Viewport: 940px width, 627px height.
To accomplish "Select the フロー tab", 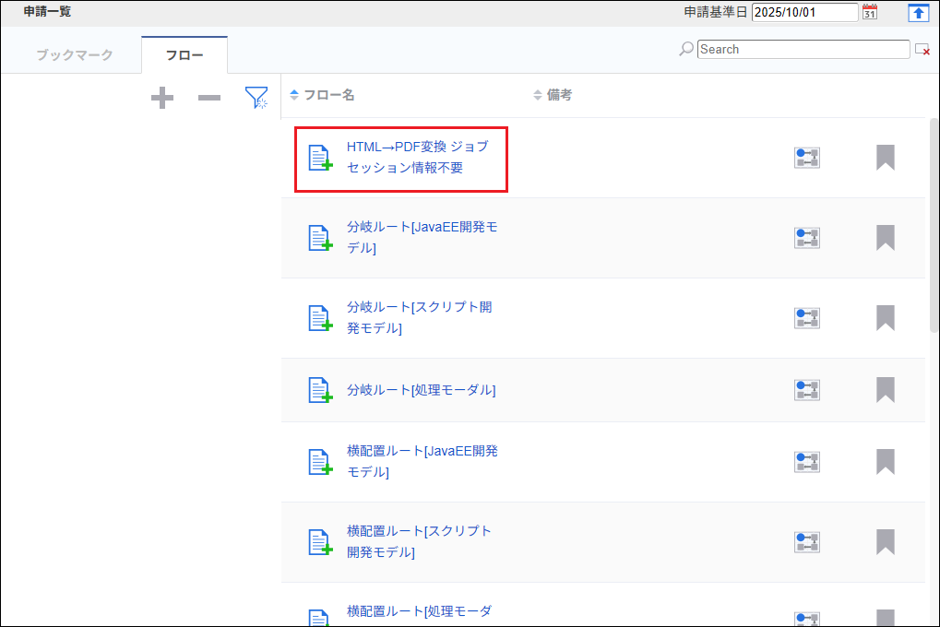I will (184, 54).
